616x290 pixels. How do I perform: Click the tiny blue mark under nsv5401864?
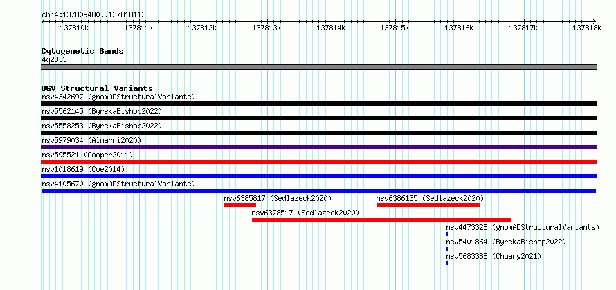[447, 249]
